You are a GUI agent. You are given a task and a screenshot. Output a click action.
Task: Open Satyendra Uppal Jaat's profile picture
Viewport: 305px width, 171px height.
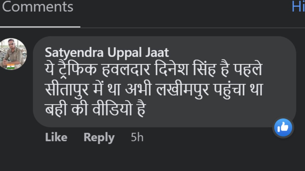[13, 54]
